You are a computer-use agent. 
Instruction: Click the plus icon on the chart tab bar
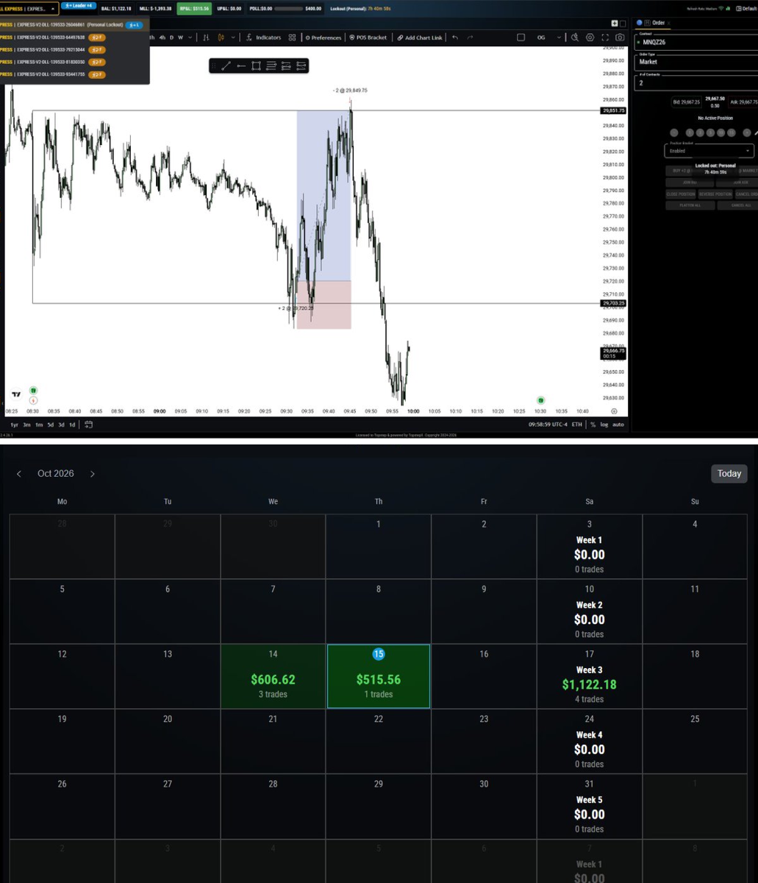tap(615, 24)
